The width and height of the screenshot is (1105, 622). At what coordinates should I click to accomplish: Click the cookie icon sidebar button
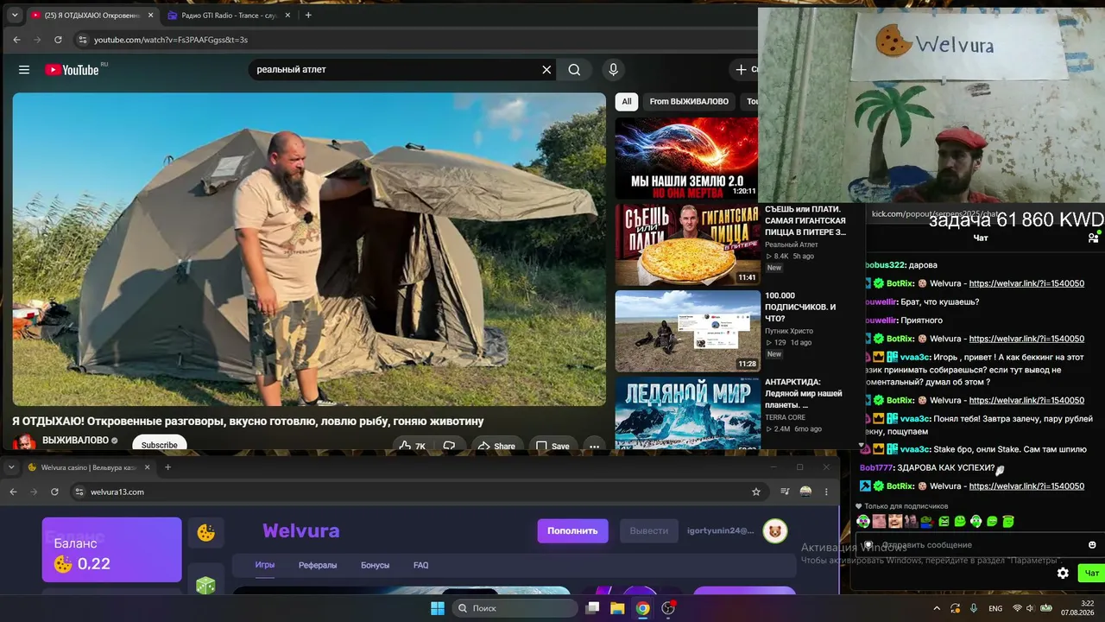(206, 533)
